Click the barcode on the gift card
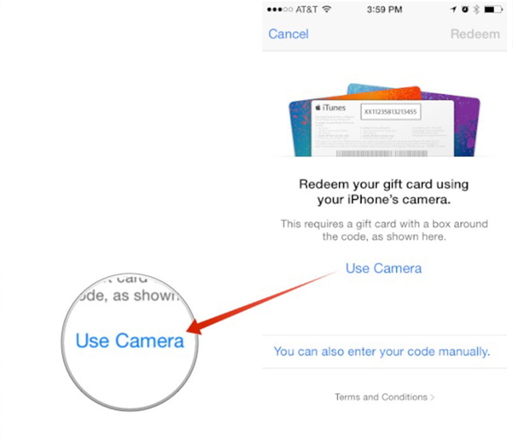Image resolution: width=516 pixels, height=441 pixels. tap(382, 153)
